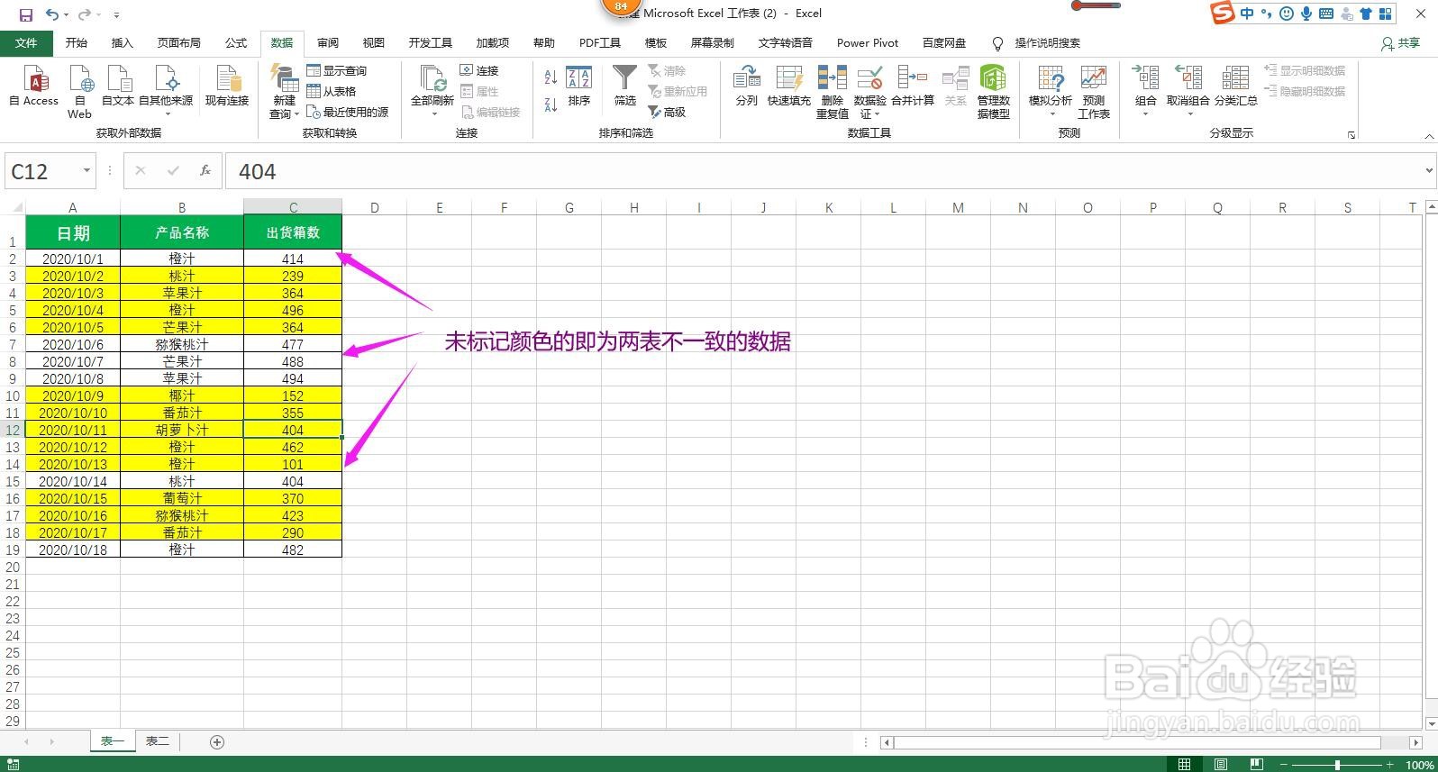Sort descending Z to A
This screenshot has height=772, width=1438.
551,105
